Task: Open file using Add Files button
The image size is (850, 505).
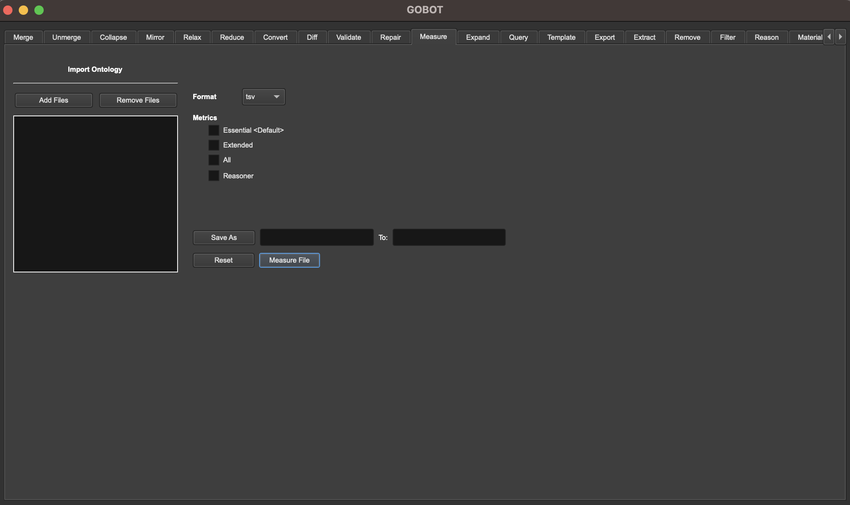Action: (53, 100)
